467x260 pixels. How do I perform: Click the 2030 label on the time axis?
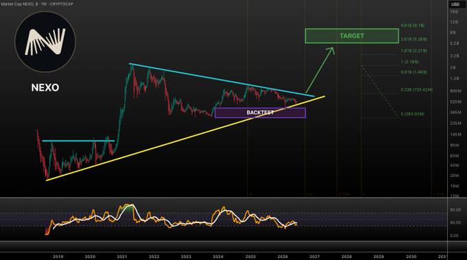[411, 257]
